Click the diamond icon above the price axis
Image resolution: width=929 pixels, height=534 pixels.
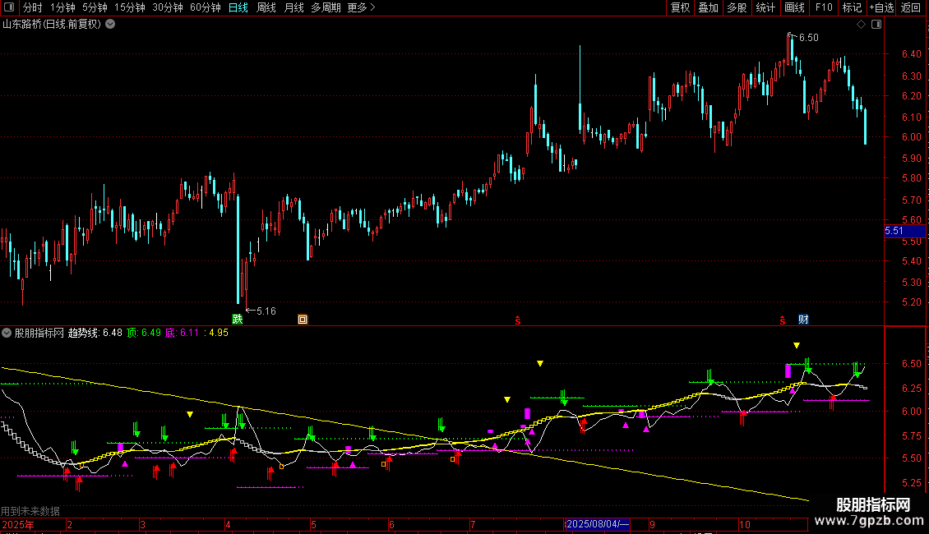click(x=862, y=25)
